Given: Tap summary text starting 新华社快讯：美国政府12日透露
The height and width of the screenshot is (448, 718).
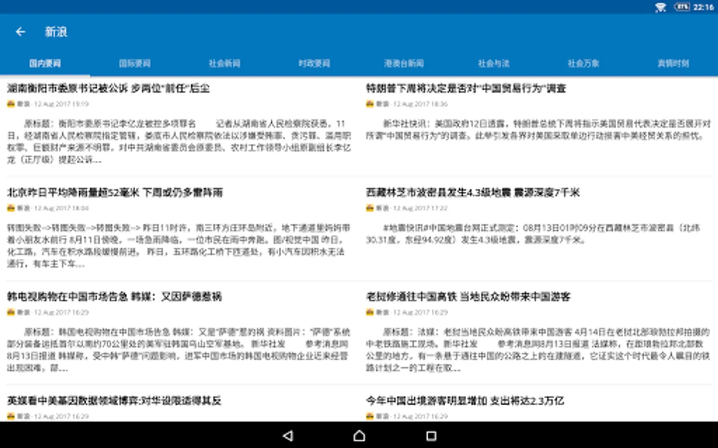Looking at the screenshot, I should 538,129.
